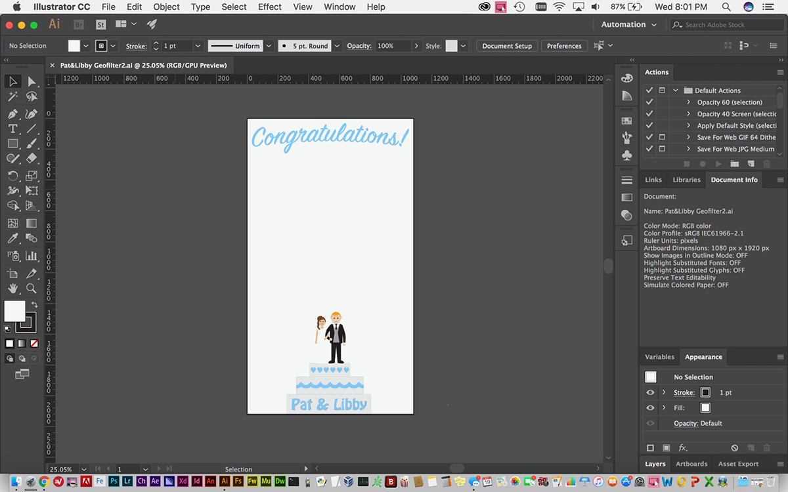Toggle checkmark for Apply Default Style action

click(x=649, y=125)
